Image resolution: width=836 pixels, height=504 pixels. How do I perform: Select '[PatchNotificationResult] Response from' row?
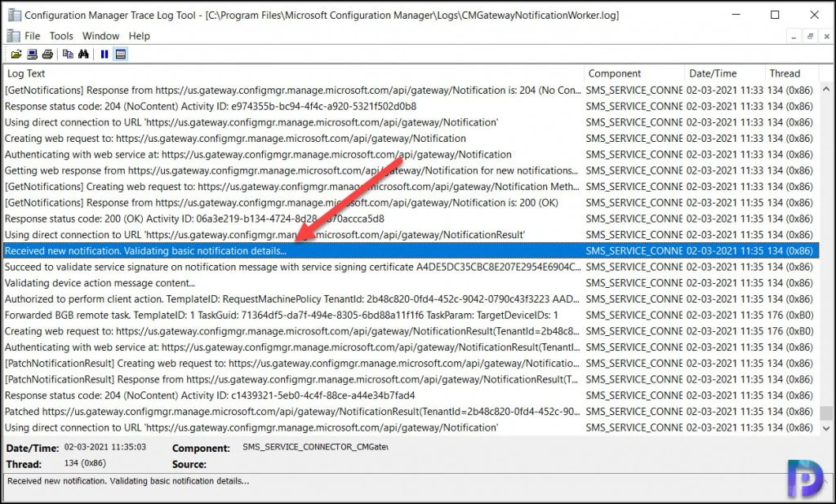411,379
